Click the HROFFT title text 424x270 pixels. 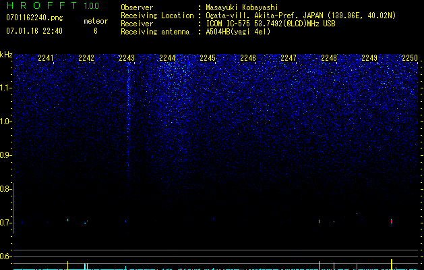click(42, 5)
